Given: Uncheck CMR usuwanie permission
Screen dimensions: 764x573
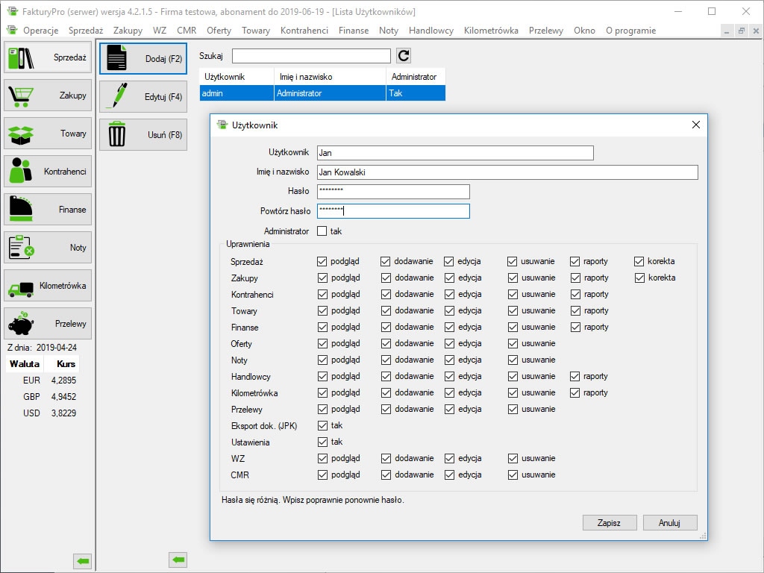Looking at the screenshot, I should click(x=513, y=475).
